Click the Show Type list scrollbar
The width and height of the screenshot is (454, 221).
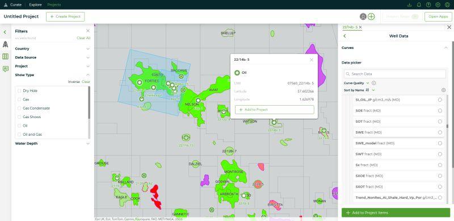[x=89, y=103]
